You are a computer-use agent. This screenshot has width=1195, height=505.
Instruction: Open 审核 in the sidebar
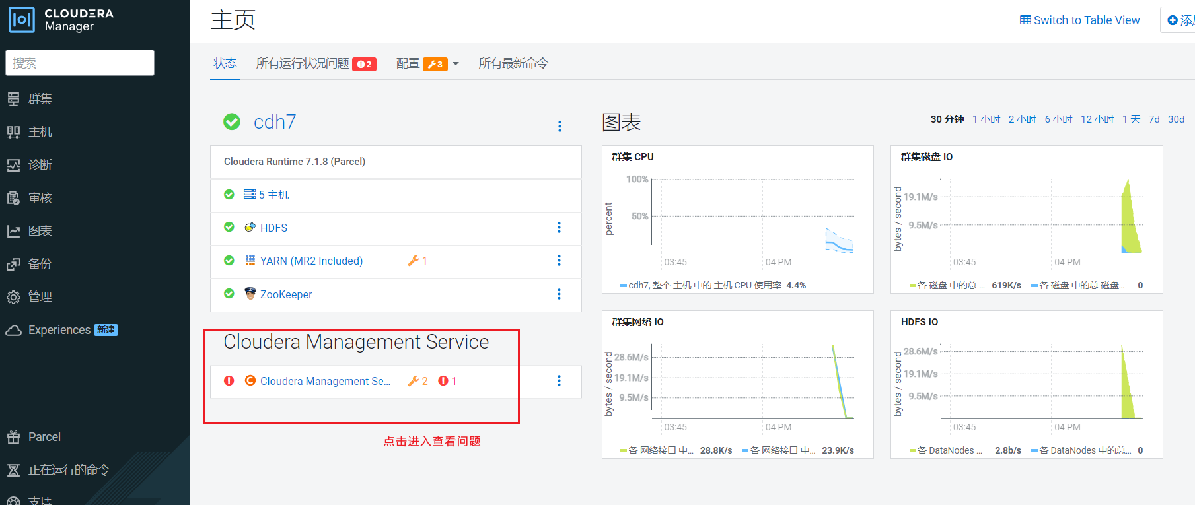click(x=40, y=198)
